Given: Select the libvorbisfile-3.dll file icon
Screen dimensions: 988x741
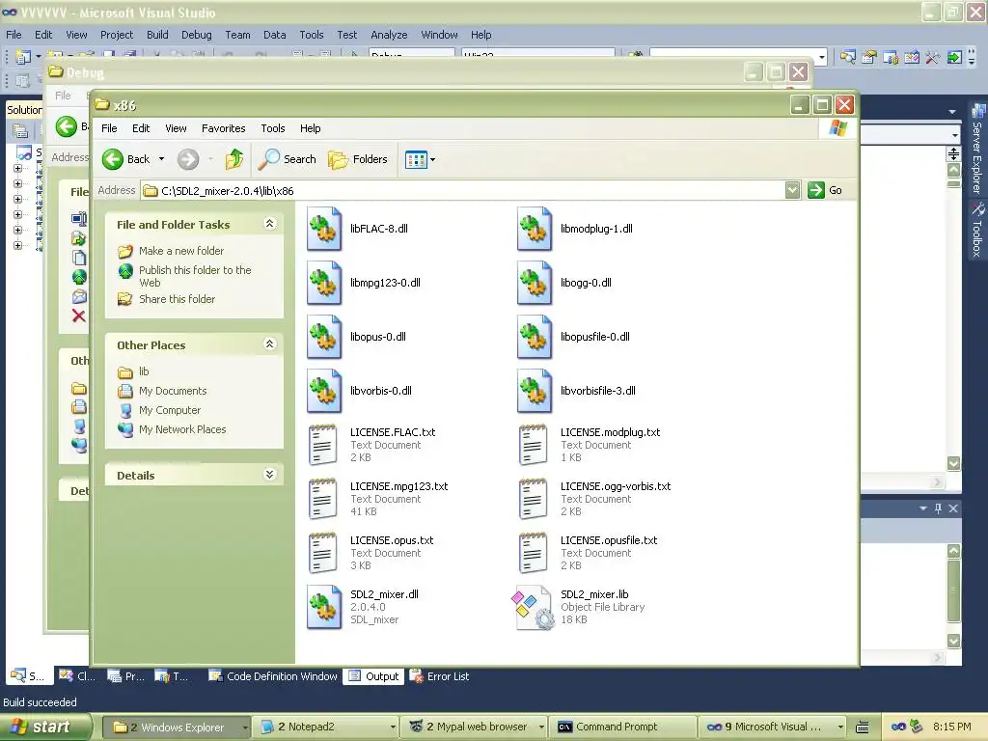Looking at the screenshot, I should [535, 392].
